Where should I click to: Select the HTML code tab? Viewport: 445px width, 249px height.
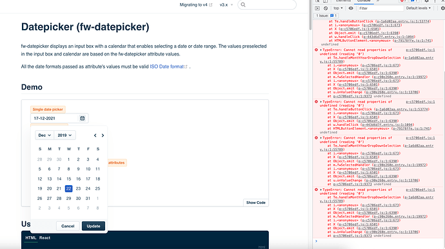[31, 238]
